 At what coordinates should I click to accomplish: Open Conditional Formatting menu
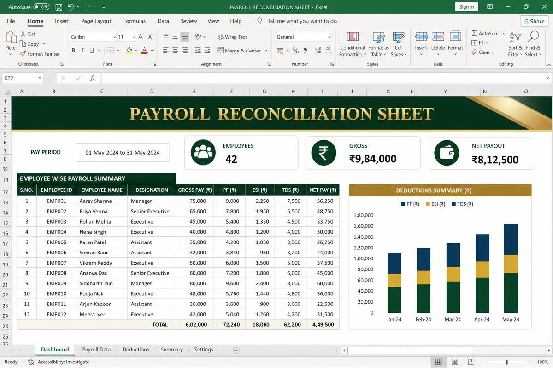point(353,44)
